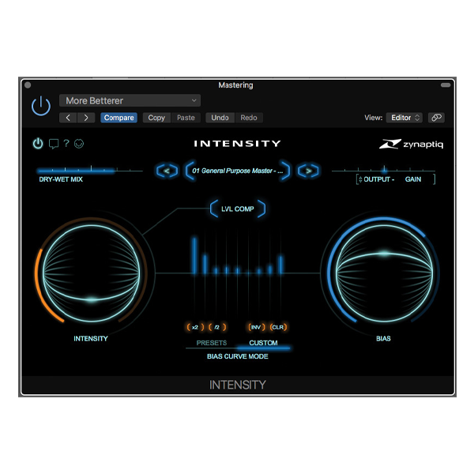This screenshot has width=474, height=474.
Task: Click the smiley face icon
Action: 79,144
